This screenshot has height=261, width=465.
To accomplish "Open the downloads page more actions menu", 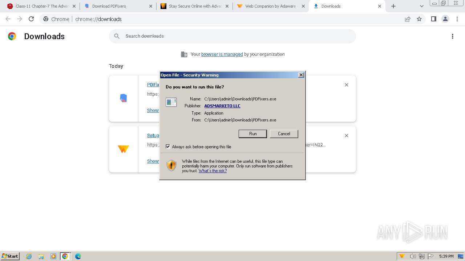I will tap(453, 36).
